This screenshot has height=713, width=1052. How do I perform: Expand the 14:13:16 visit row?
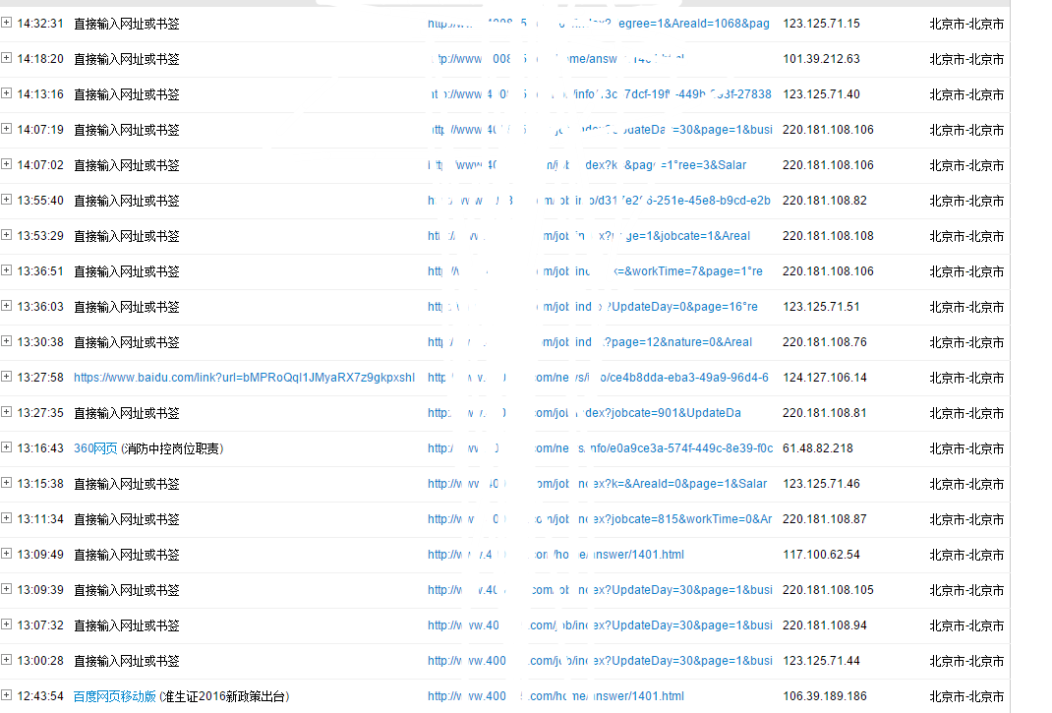tap(6, 93)
